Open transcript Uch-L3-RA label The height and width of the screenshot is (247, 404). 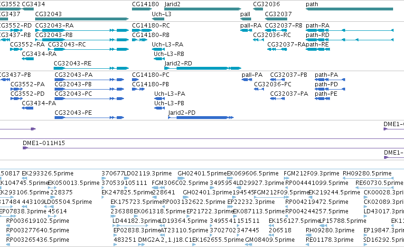(168, 45)
